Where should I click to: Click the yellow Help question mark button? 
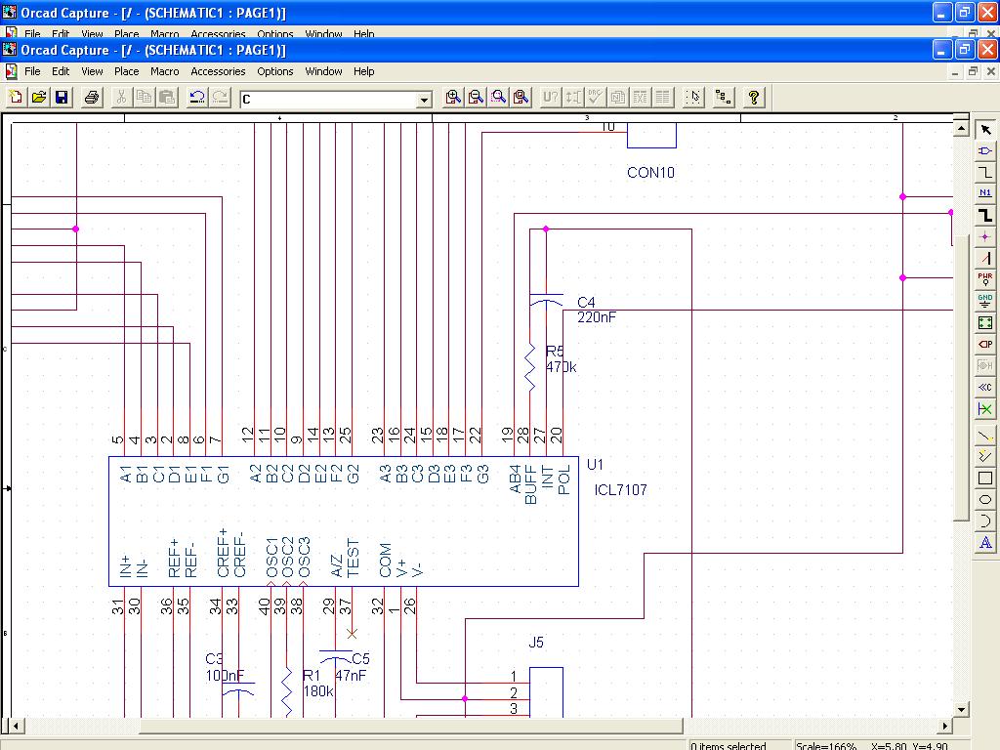pos(754,97)
